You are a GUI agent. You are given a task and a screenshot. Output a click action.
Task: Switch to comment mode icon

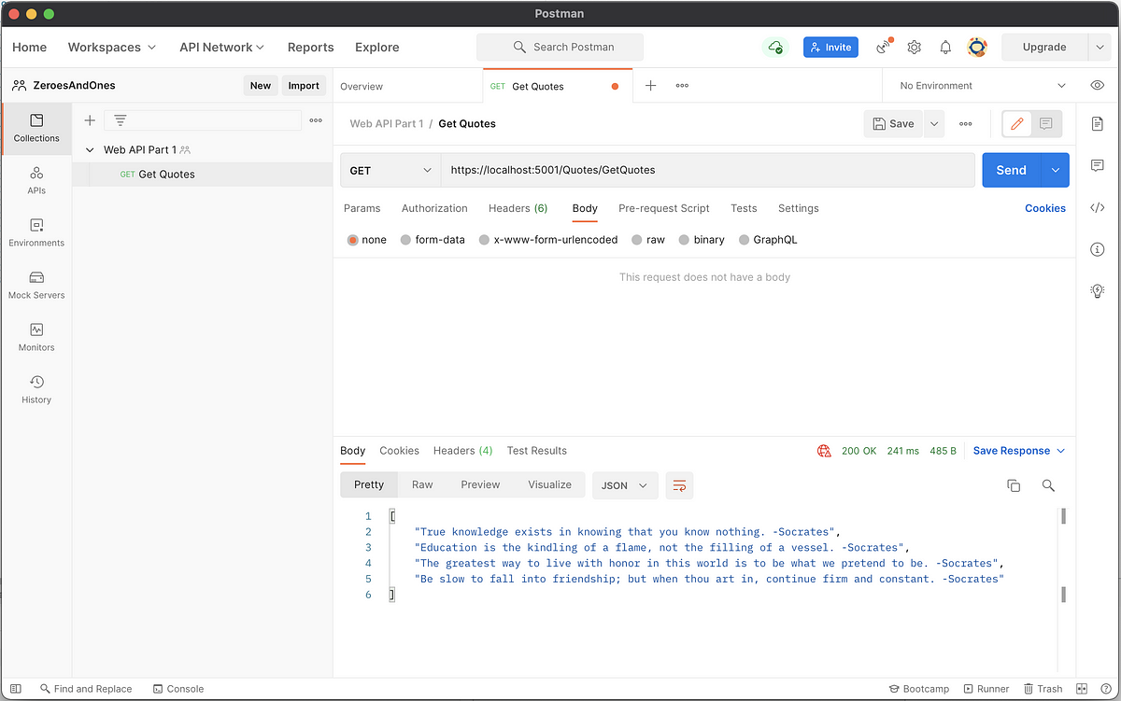tap(1046, 123)
